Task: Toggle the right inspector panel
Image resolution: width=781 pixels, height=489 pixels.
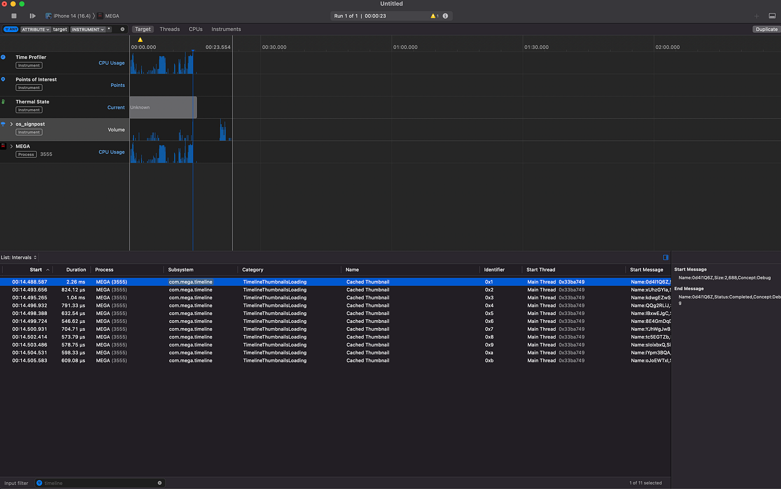Action: click(x=772, y=16)
